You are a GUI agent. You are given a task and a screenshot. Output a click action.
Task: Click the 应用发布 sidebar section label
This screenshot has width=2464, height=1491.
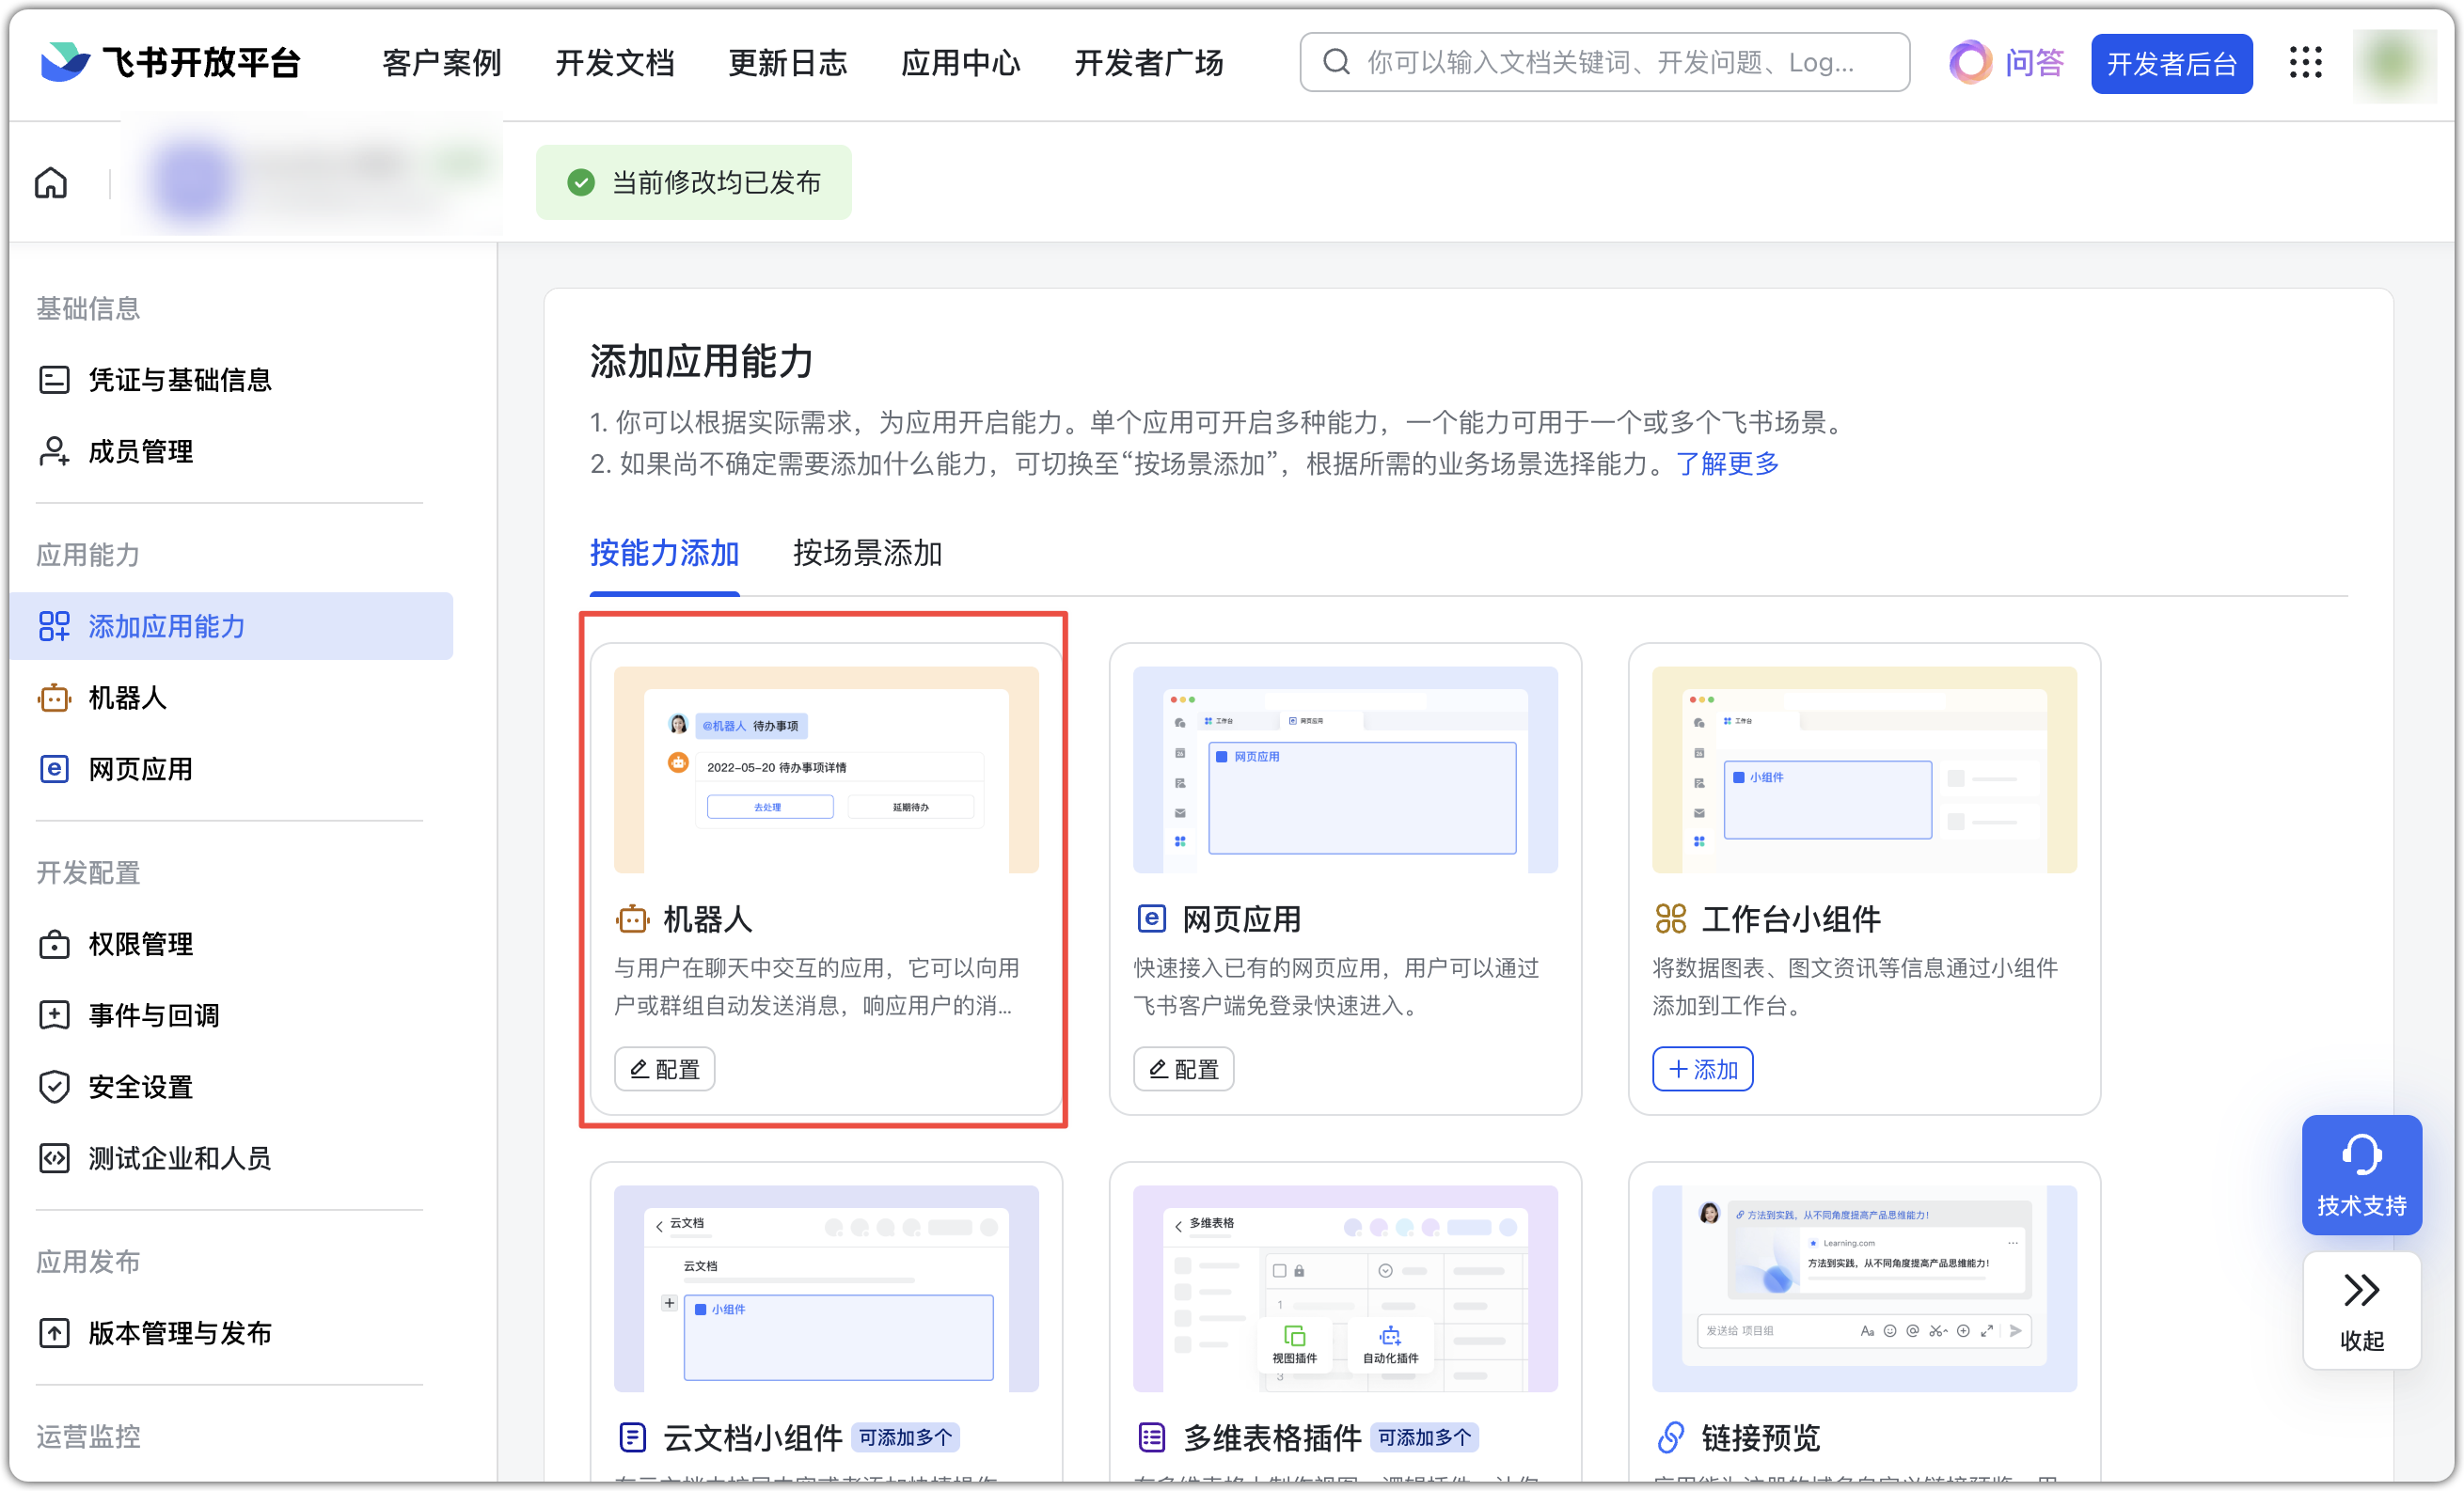click(x=88, y=1262)
